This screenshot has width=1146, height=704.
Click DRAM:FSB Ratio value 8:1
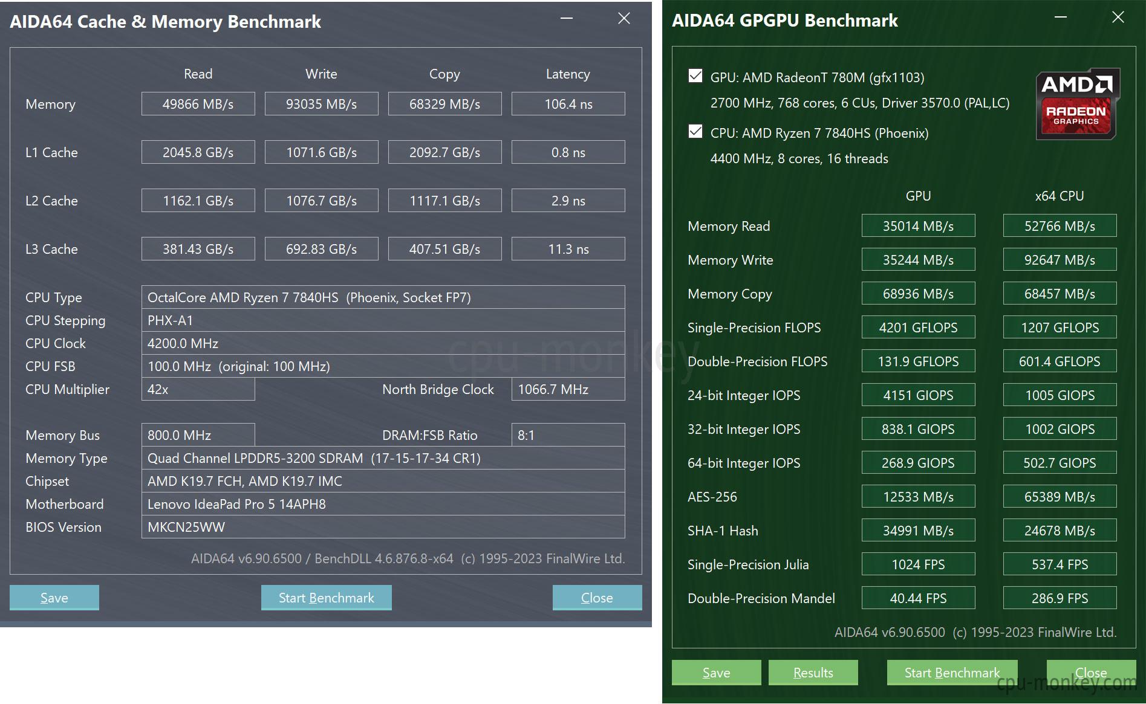(568, 435)
